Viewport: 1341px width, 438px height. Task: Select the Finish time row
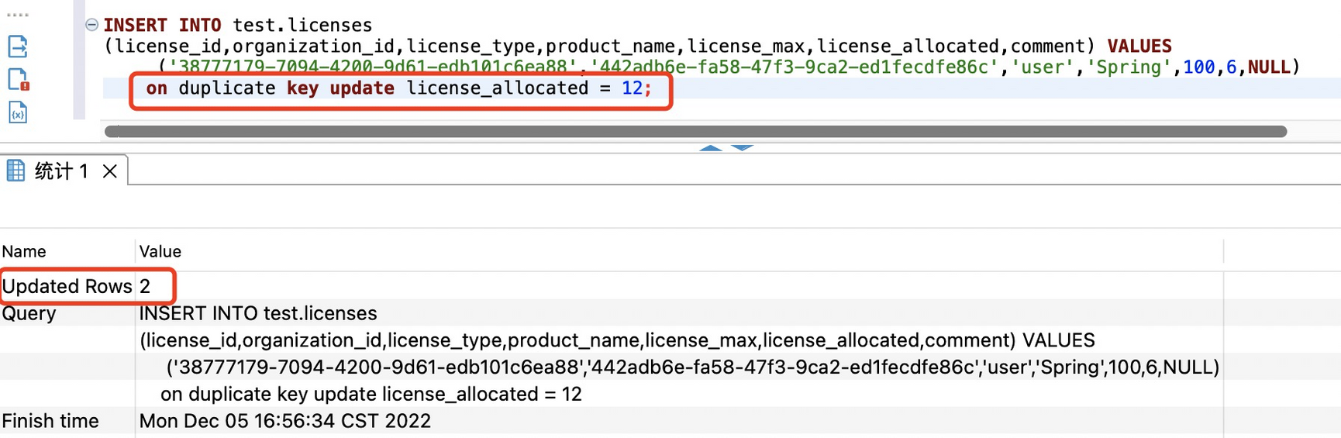[50, 421]
